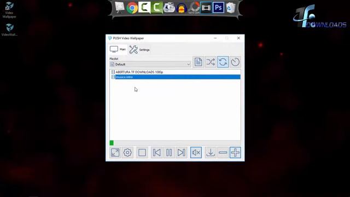
Task: Open Video Wallpaper desktop shortcut
Action: pyautogui.click(x=9, y=10)
